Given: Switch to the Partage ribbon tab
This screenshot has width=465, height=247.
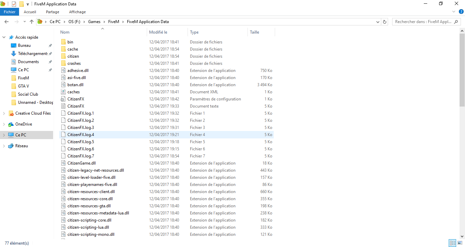Looking at the screenshot, I should click(x=52, y=12).
